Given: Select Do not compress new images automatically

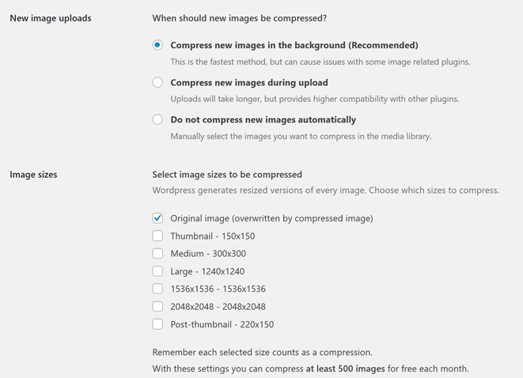Looking at the screenshot, I should tap(157, 119).
